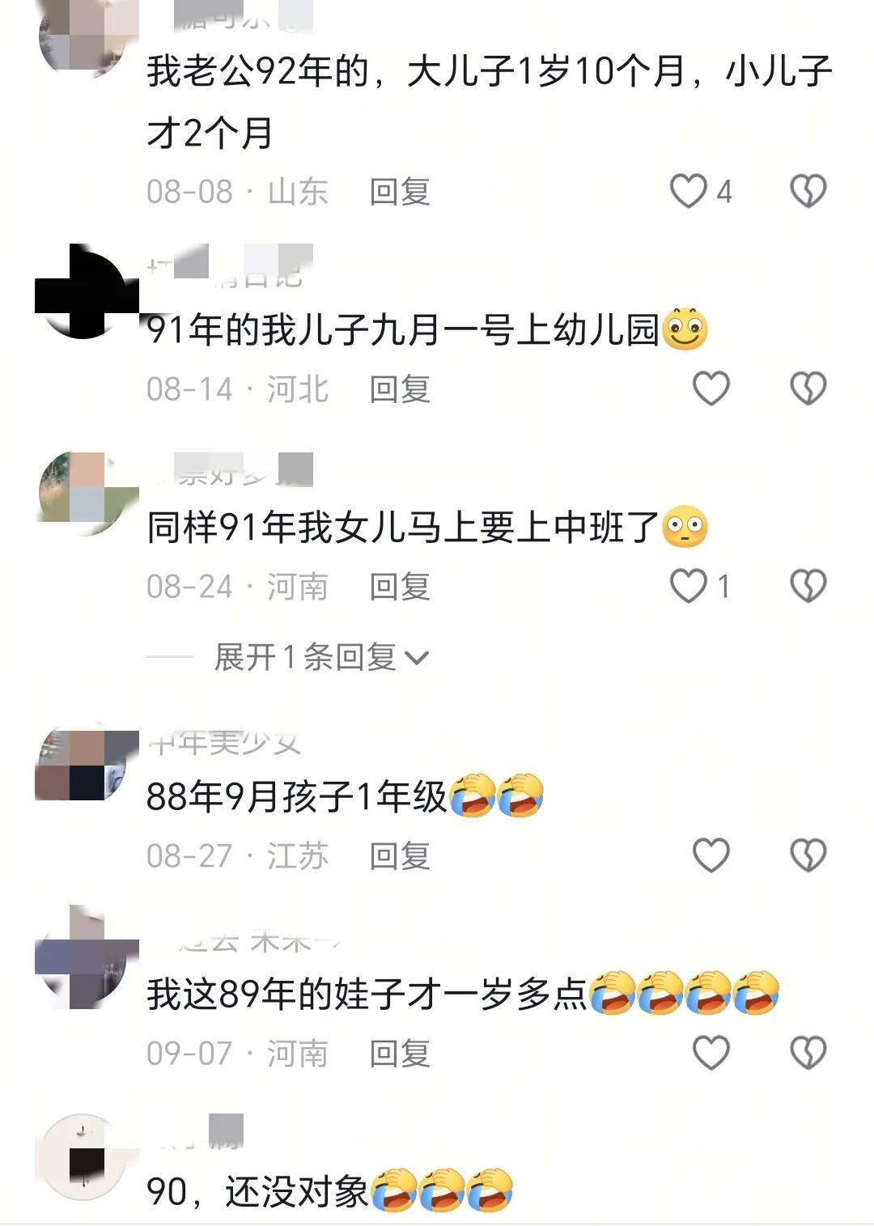Open avatar of first commenter from Shandong

click(x=86, y=36)
